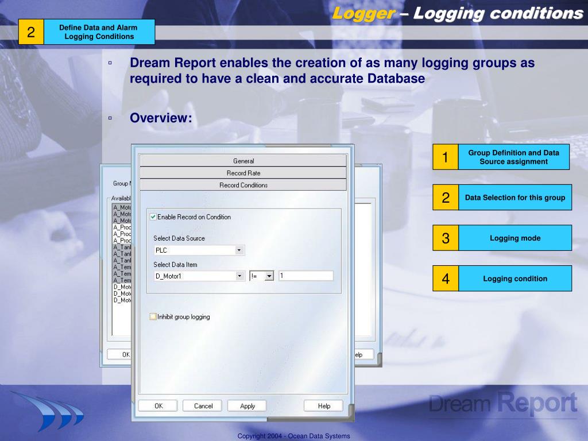Toggle Enable Record on Condition checkbox
The height and width of the screenshot is (441, 588).
point(153,216)
